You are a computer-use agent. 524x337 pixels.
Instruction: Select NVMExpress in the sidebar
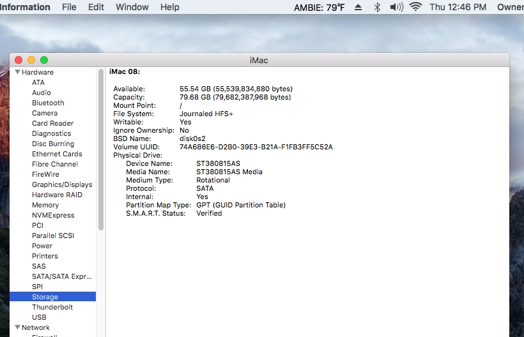pyautogui.click(x=53, y=215)
